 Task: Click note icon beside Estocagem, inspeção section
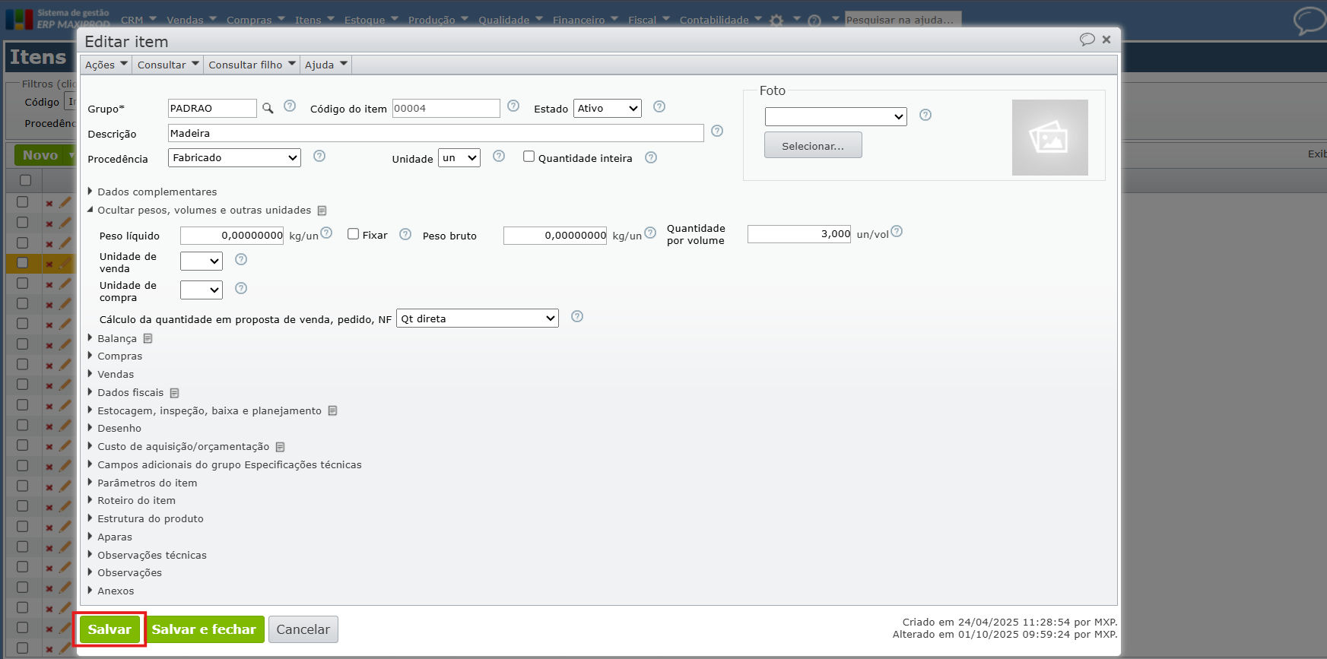[333, 410]
